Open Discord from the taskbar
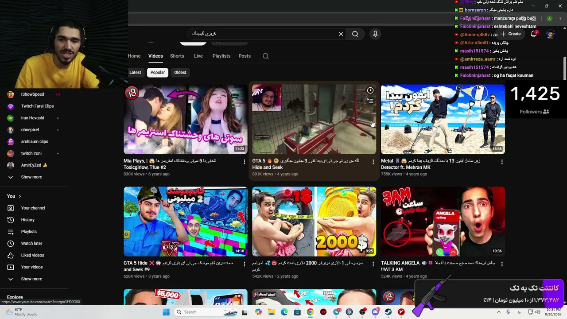The image size is (567, 319). point(376,312)
